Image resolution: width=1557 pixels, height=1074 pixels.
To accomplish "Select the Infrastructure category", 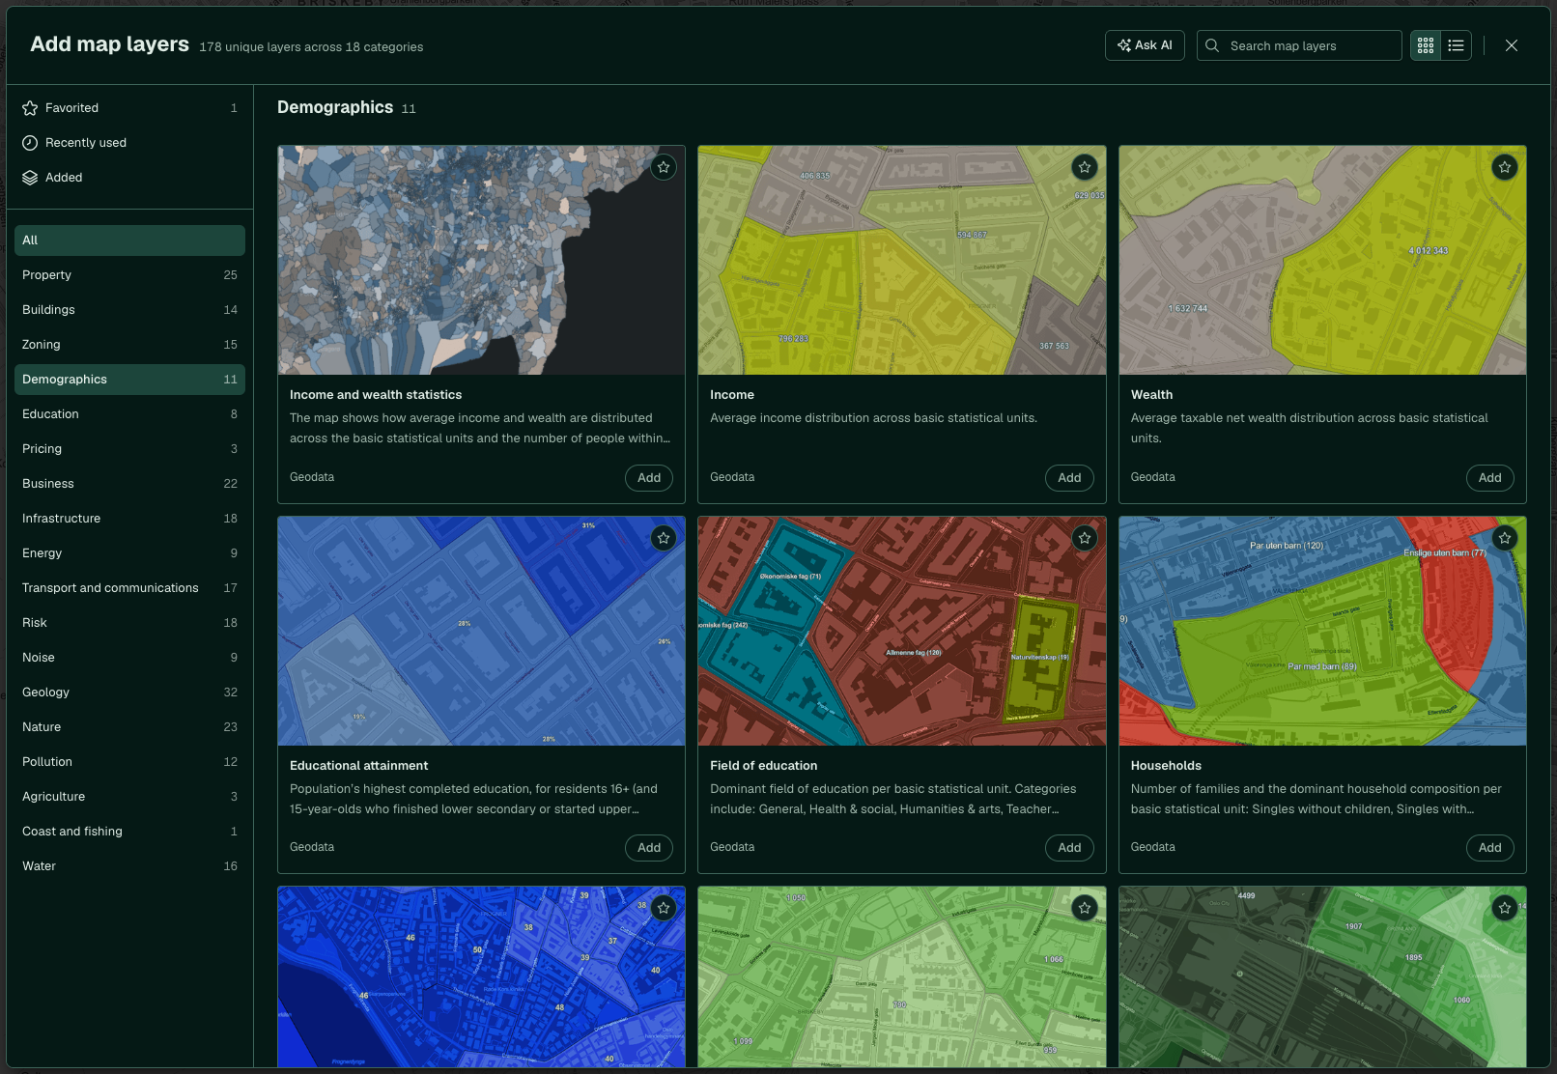I will [x=129, y=519].
